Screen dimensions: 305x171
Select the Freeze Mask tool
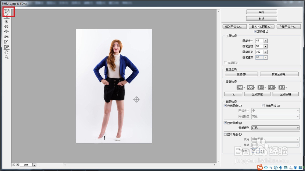(x=6, y=42)
